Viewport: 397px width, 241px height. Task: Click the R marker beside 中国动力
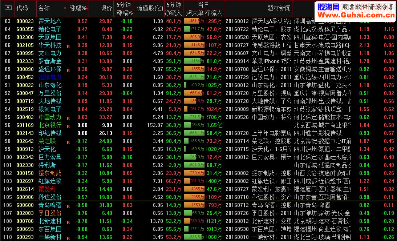coord(68,119)
